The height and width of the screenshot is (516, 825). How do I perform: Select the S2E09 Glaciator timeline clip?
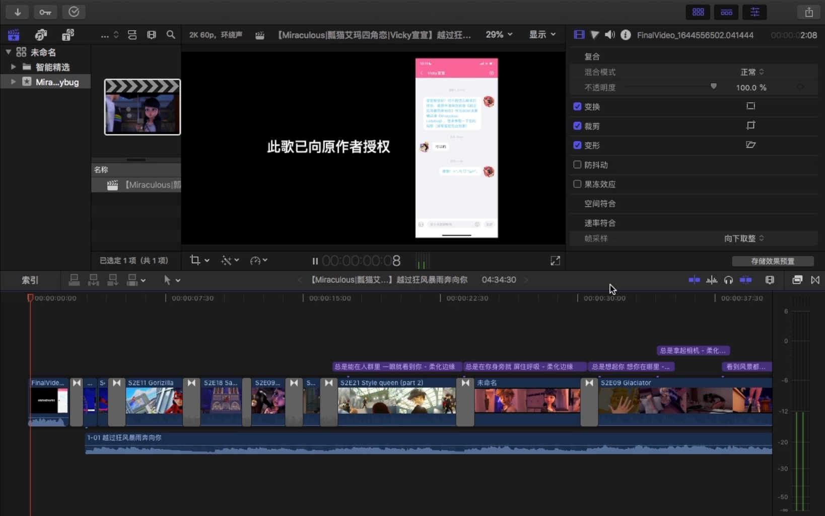pos(685,402)
